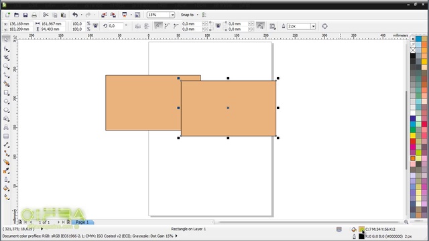Viewport: 429px width, 241px height.
Task: Click the rotation angle input field
Action: (x=116, y=26)
